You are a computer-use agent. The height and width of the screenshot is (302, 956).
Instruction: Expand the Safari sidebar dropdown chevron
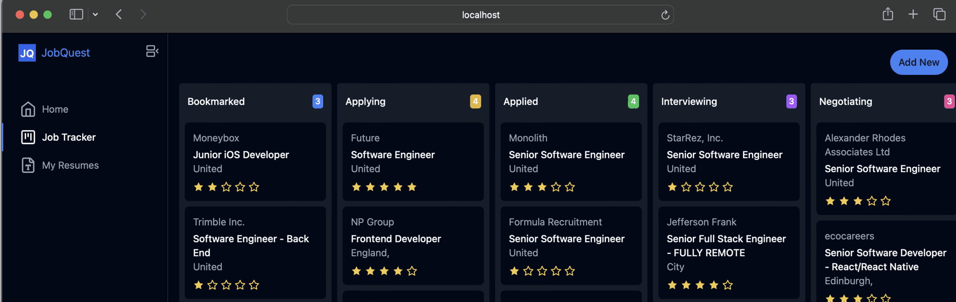coord(95,14)
